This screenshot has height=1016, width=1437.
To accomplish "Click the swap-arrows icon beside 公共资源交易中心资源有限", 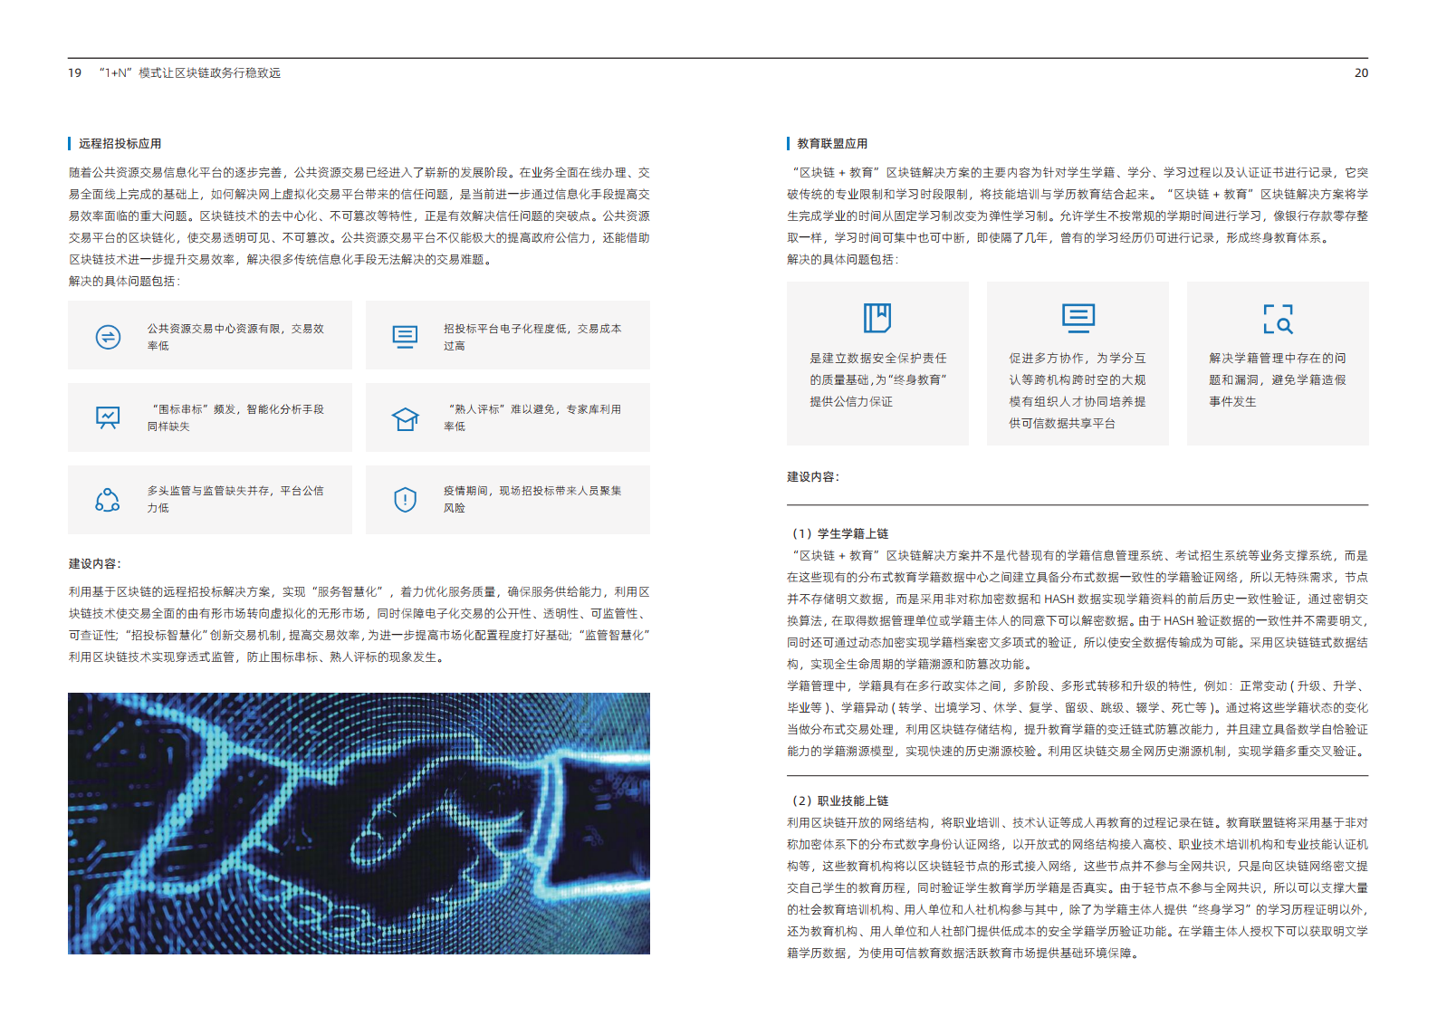I will point(109,337).
